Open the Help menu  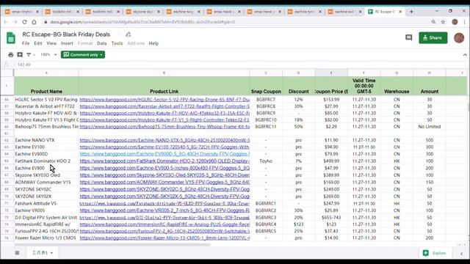point(153,43)
